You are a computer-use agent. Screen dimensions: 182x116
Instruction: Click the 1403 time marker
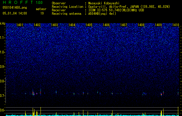[54, 25]
